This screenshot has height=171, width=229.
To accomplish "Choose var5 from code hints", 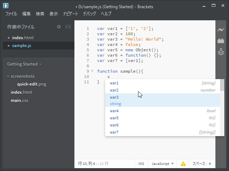I will (x=162, y=118).
